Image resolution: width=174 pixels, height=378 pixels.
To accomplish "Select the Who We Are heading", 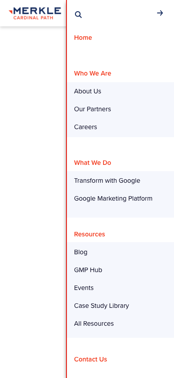I will click(x=93, y=73).
